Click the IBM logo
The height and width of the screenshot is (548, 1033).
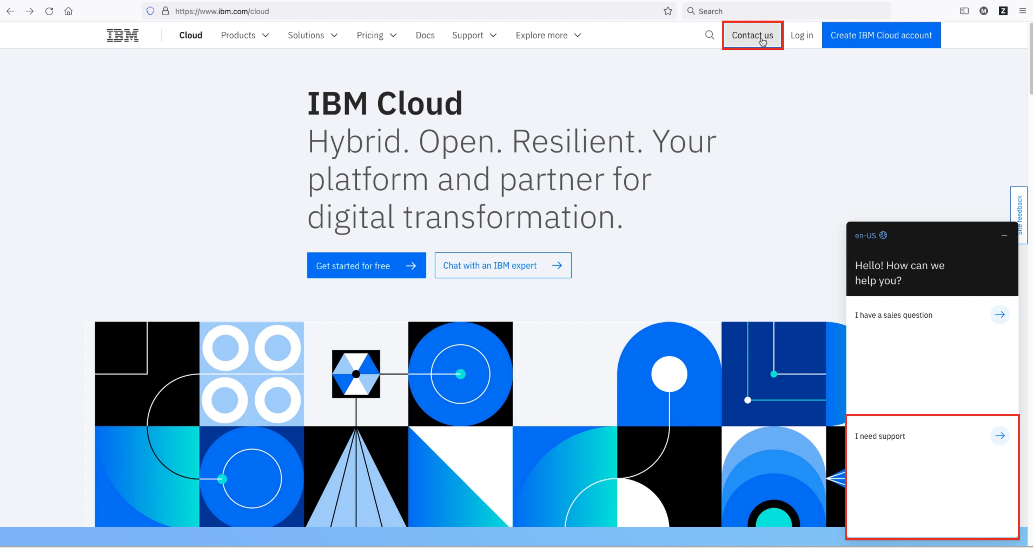pyautogui.click(x=123, y=35)
